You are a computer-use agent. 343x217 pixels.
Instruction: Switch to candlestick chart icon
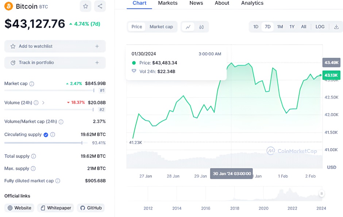pos(201,27)
